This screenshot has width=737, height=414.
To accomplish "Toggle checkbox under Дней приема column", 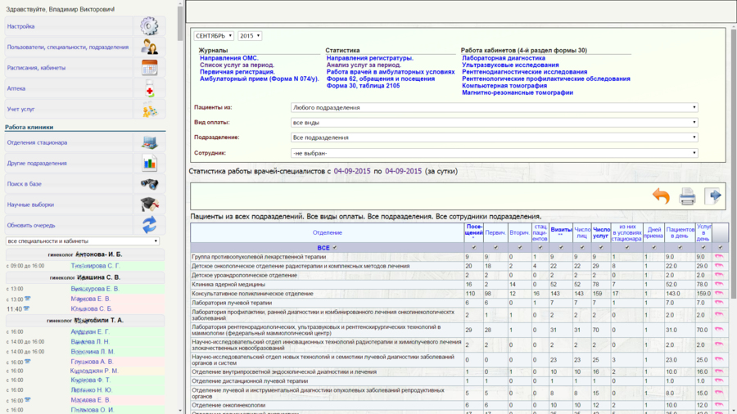I will [x=653, y=247].
